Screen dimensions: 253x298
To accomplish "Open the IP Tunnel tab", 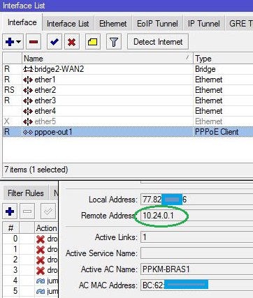I will [x=204, y=24].
